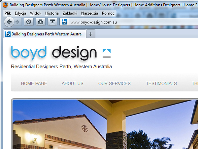This screenshot has height=149, width=198.
Task: Click the Residential Designers Perth tagline text
Action: (62, 67)
